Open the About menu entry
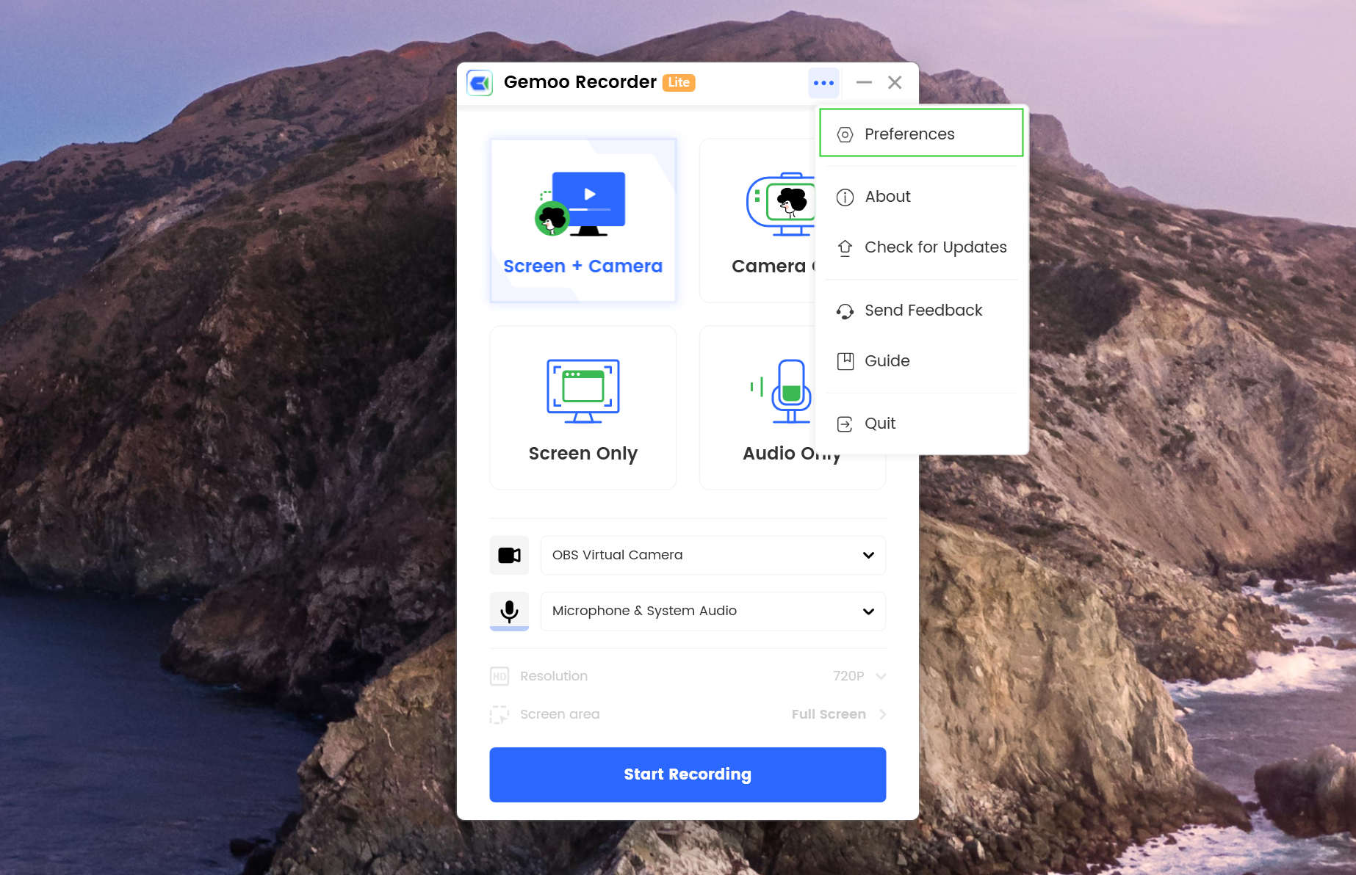This screenshot has height=875, width=1356. coord(921,197)
